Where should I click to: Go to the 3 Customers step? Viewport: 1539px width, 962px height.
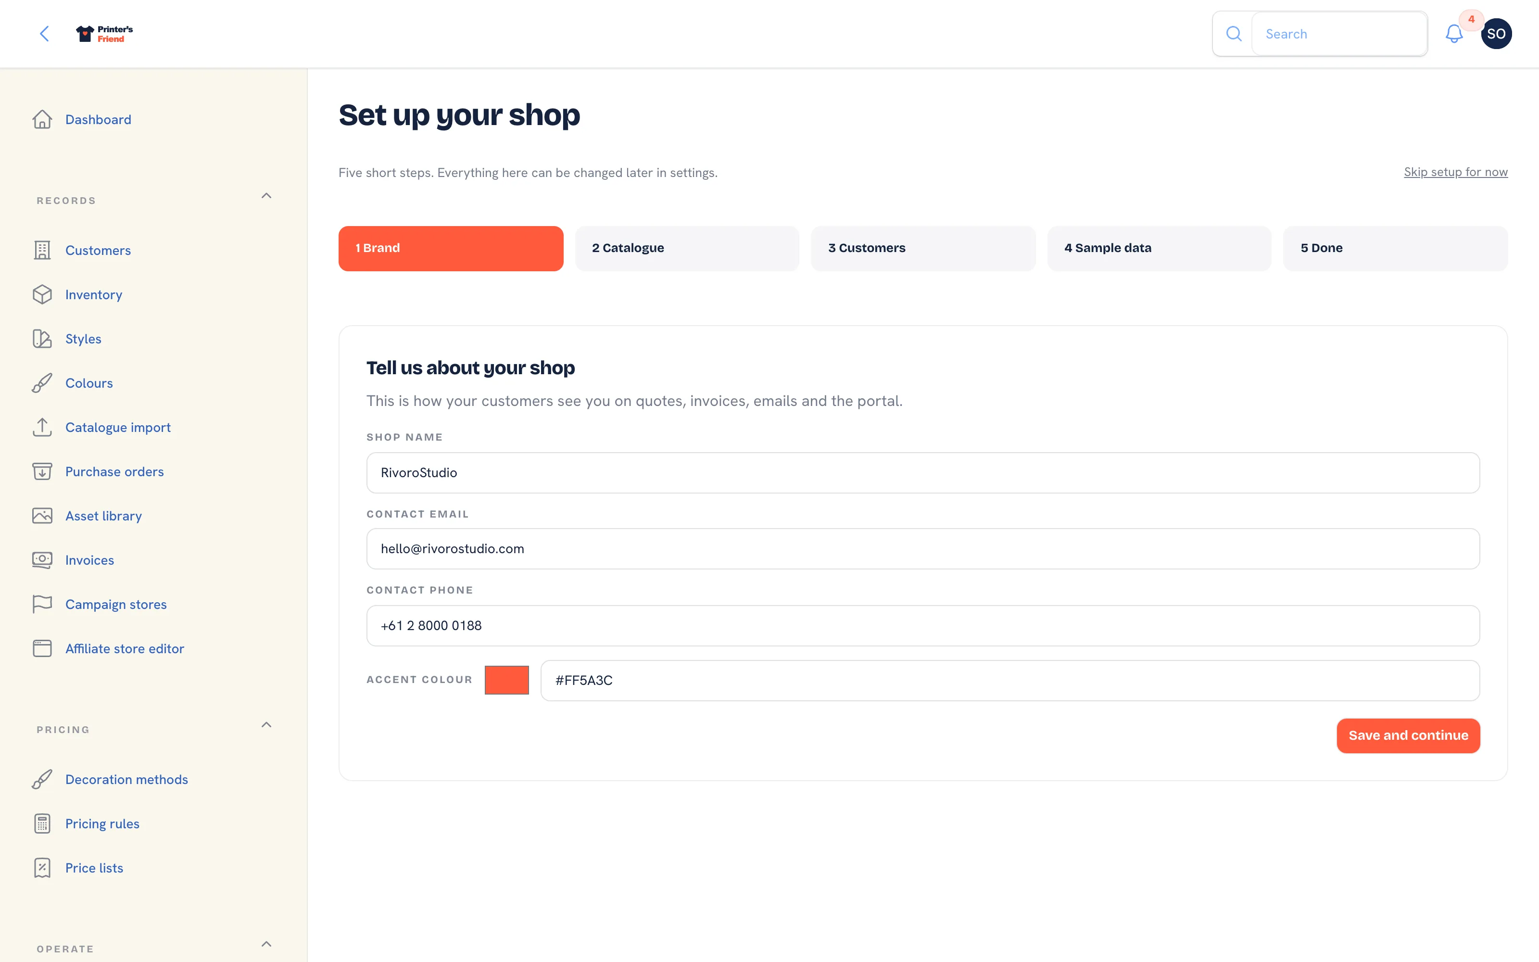coord(923,248)
